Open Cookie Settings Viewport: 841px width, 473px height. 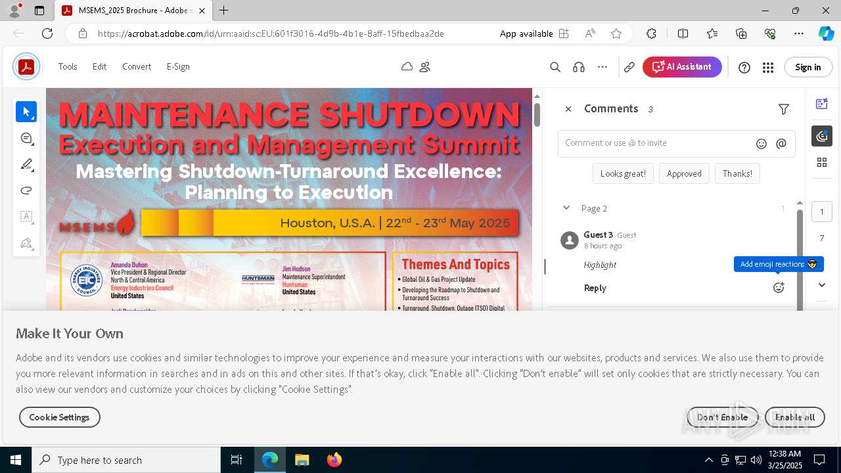tap(59, 417)
